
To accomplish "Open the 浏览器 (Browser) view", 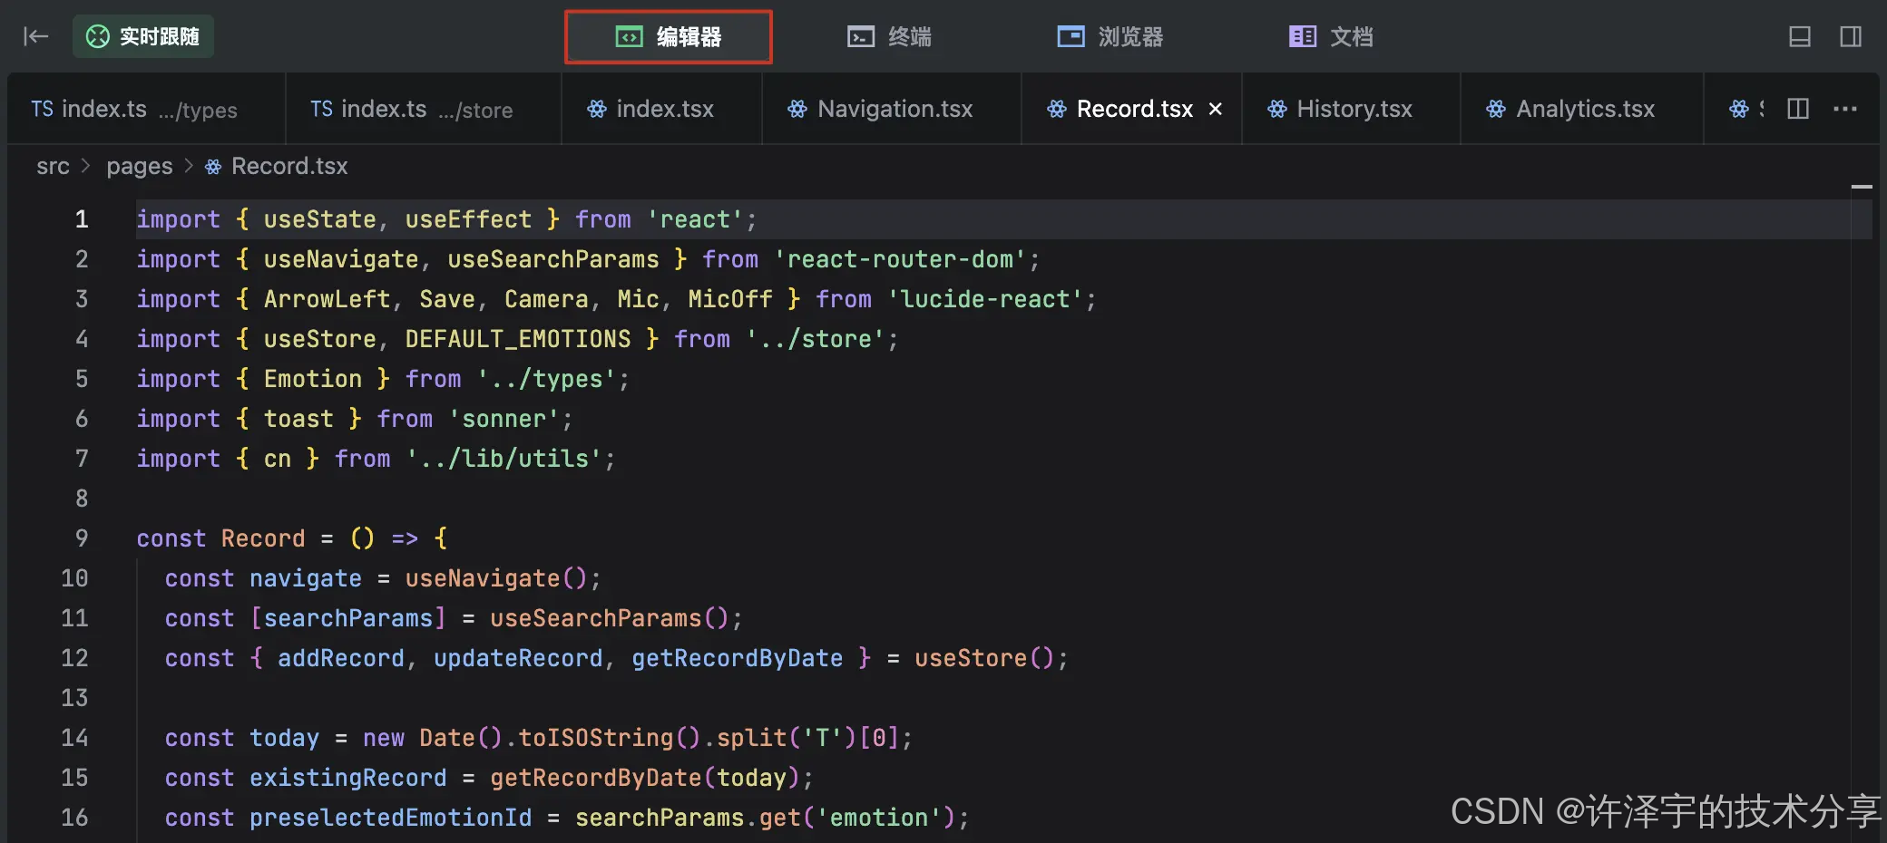I will (x=1109, y=36).
